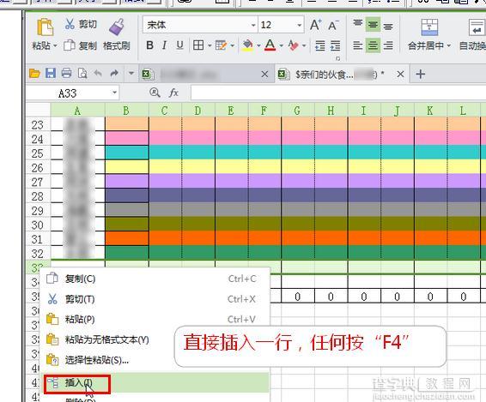The image size is (486, 402).
Task: Toggle Italic formatting
Action: tap(164, 45)
